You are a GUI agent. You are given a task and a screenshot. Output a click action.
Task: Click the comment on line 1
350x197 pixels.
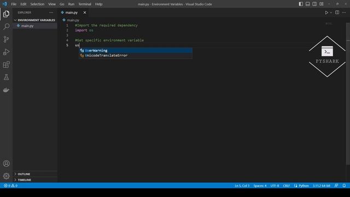[106, 25]
